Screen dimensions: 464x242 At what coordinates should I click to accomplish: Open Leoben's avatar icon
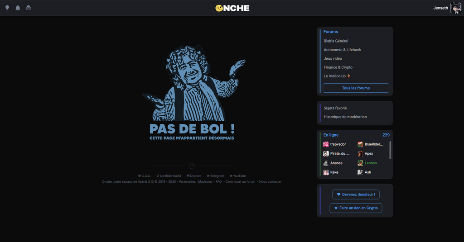[x=360, y=163]
